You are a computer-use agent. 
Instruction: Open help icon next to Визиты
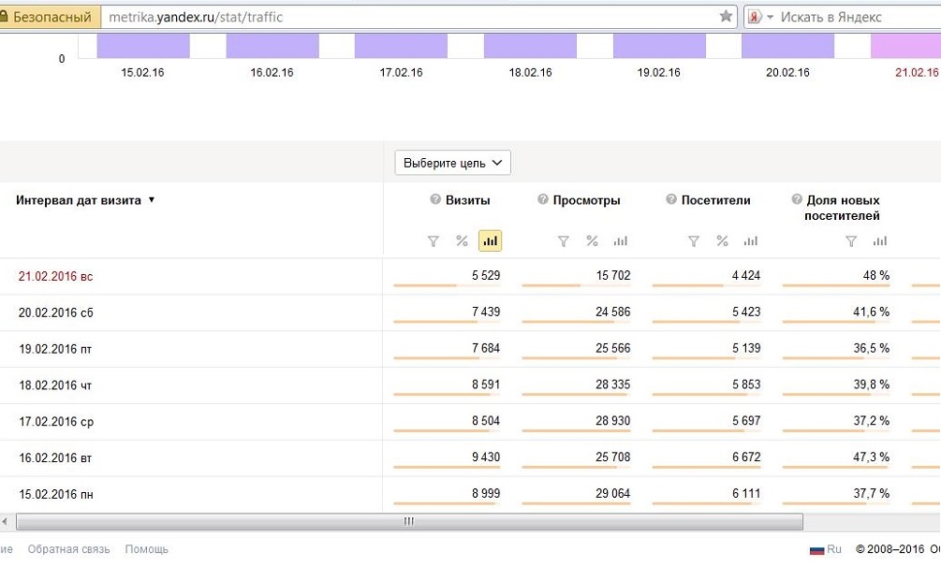coord(435,199)
